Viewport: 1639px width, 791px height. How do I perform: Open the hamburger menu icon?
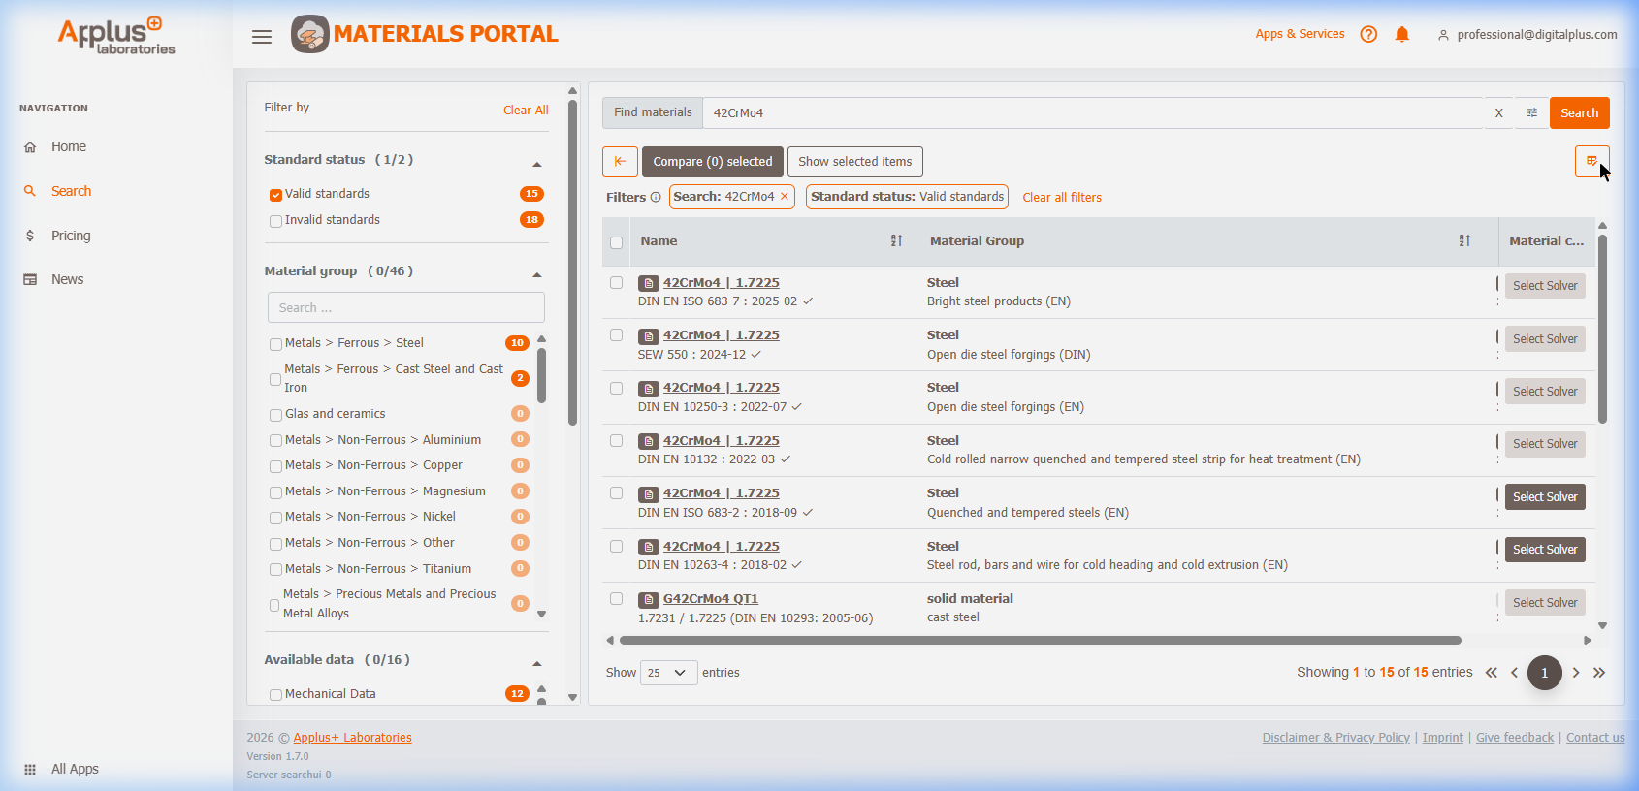(x=262, y=37)
